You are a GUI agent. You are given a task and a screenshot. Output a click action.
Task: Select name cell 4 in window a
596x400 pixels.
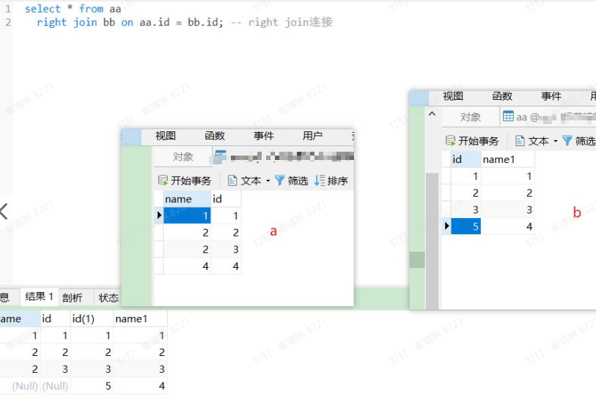(x=187, y=266)
